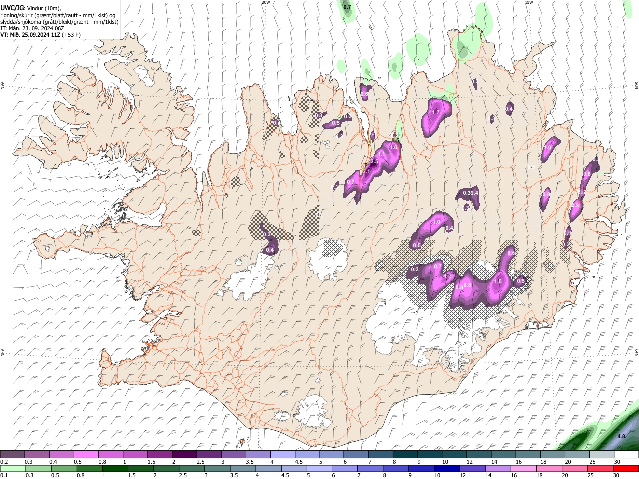The image size is (639, 479).
Task: Click the 'VT: Mið. 25.09.2024 11Z' valid time
Action: [x=30, y=35]
